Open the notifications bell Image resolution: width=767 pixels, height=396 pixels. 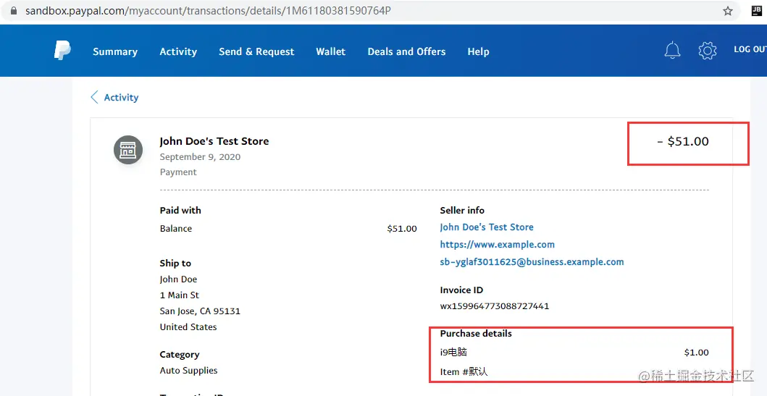672,51
